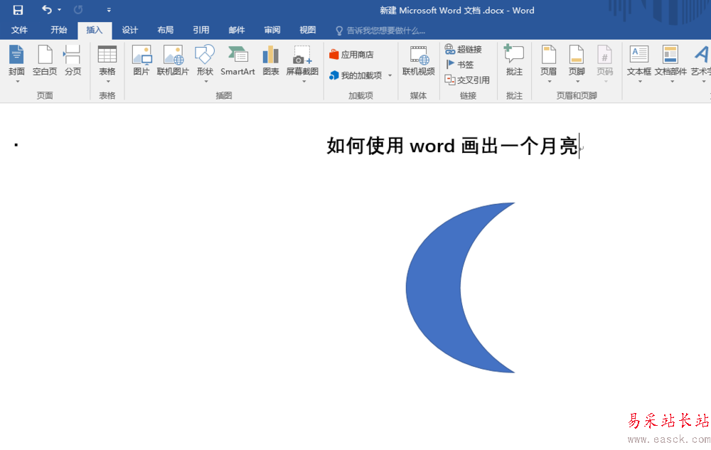Switch to the 设计 tab

tap(129, 30)
